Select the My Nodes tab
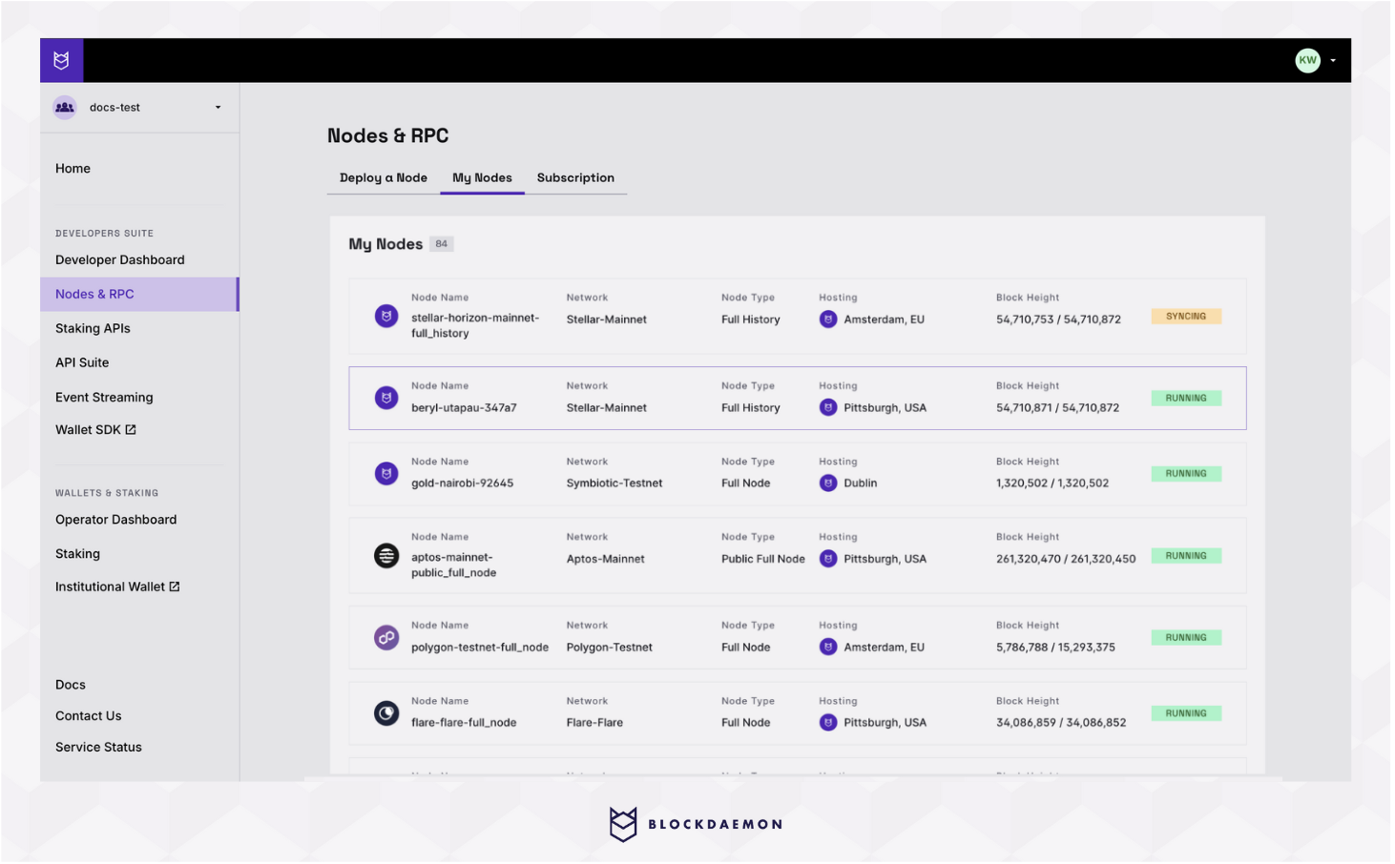This screenshot has height=864, width=1395. click(x=482, y=178)
